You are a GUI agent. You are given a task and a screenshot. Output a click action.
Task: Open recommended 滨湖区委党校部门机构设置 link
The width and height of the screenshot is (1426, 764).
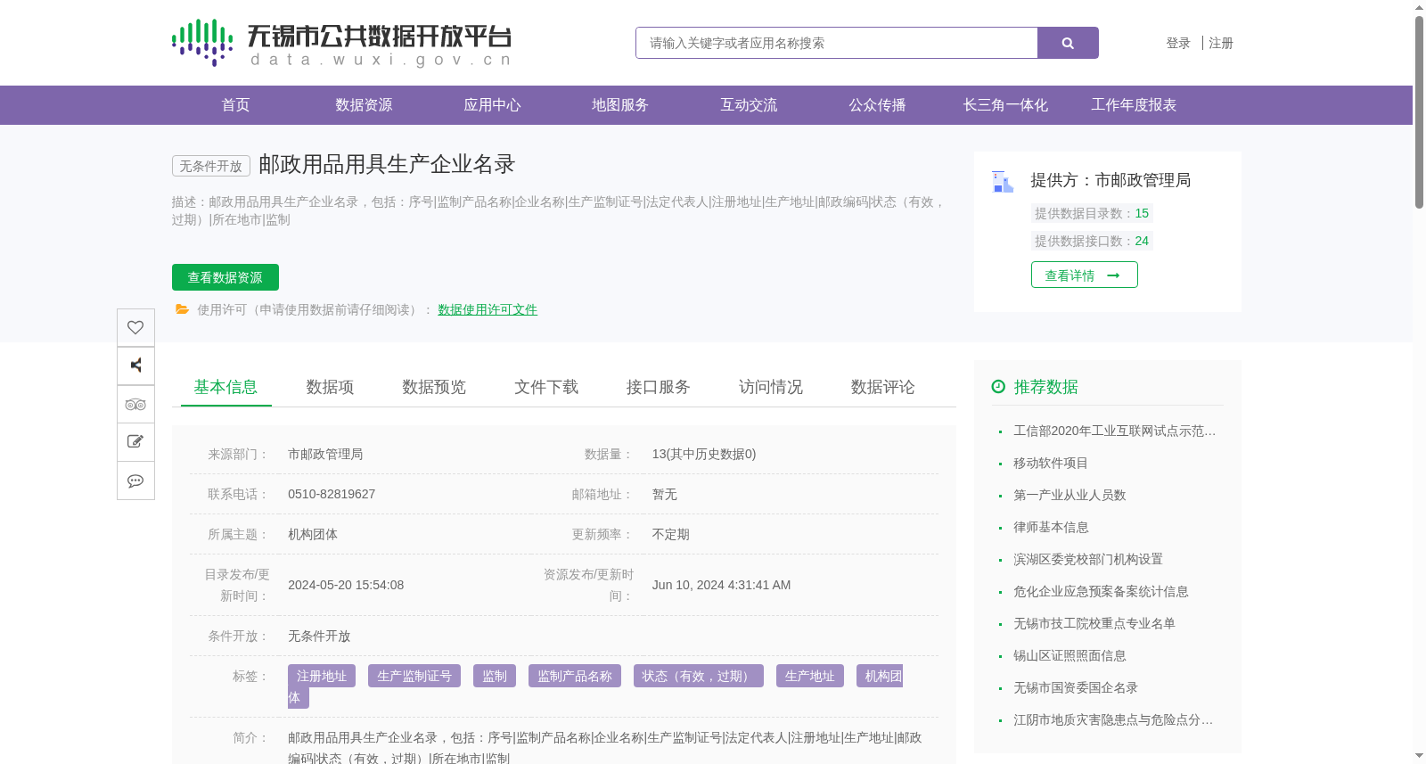pyautogui.click(x=1088, y=559)
